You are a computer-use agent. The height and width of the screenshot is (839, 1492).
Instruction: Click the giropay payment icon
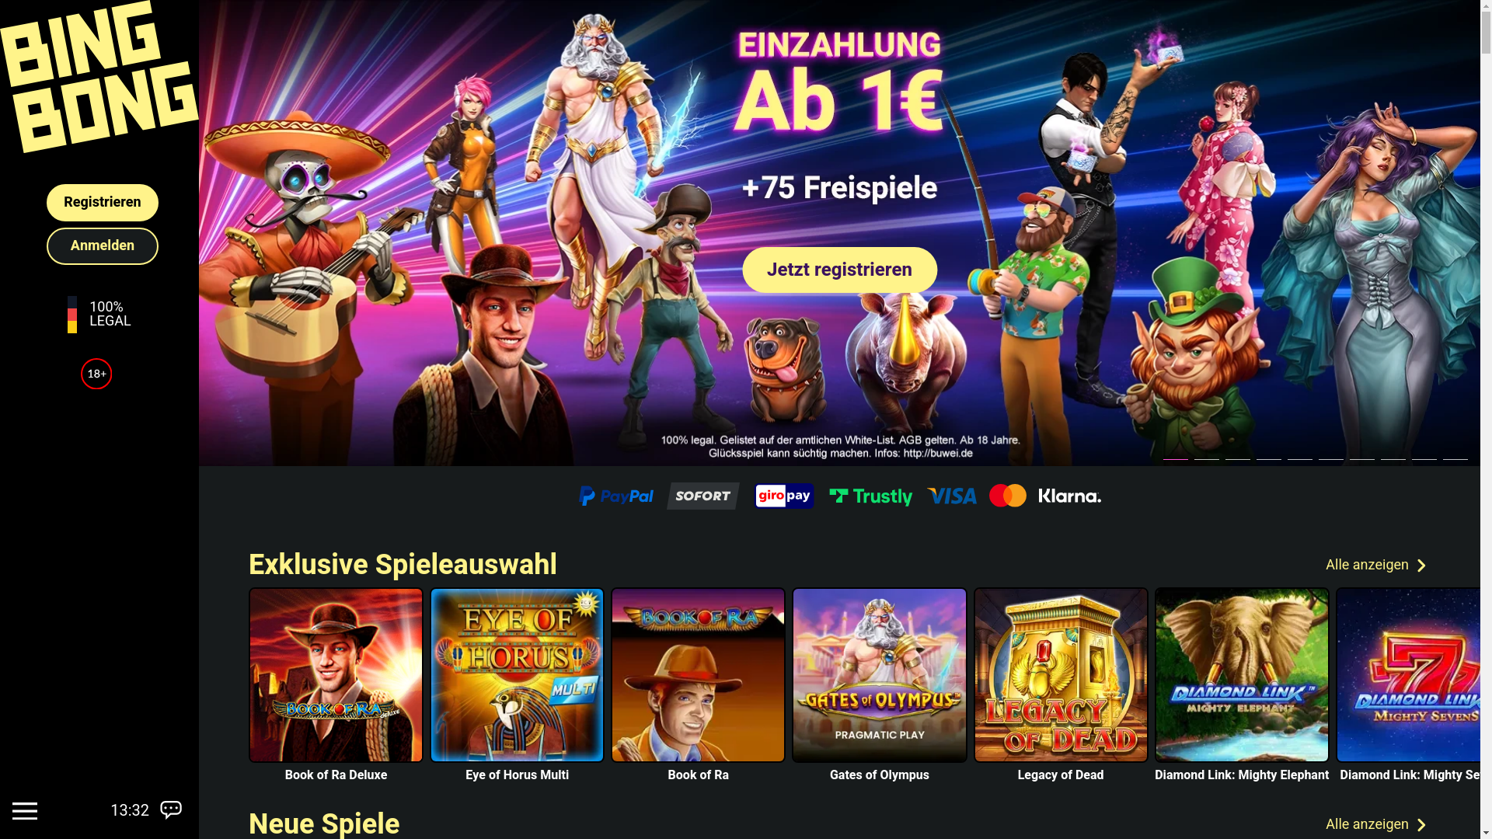click(x=784, y=496)
